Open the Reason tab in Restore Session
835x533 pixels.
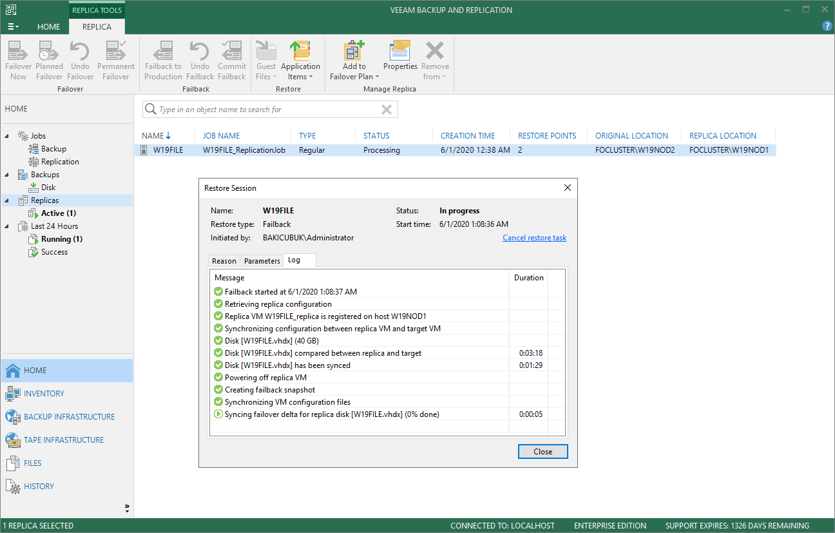click(224, 261)
